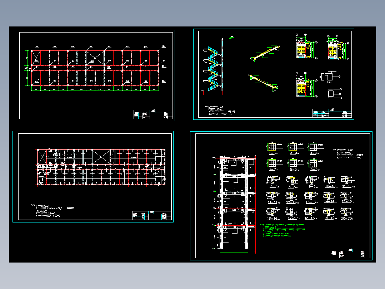Image resolution: width=385 pixels, height=289 pixels.
Task: Pick the beam joint detail above label 20-20
Action: 346,212
